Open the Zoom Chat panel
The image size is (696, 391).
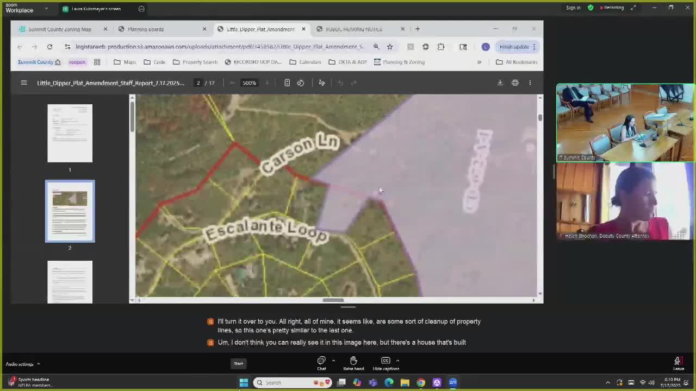point(321,363)
